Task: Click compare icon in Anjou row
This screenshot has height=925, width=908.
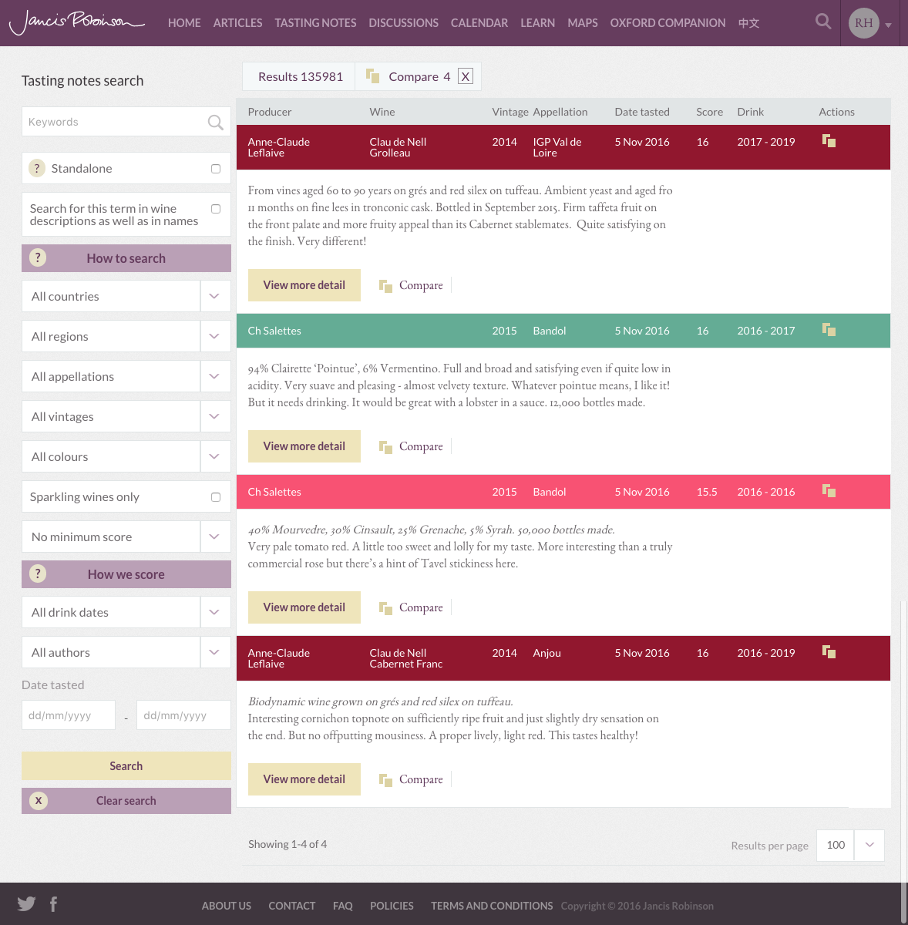Action: [829, 652]
